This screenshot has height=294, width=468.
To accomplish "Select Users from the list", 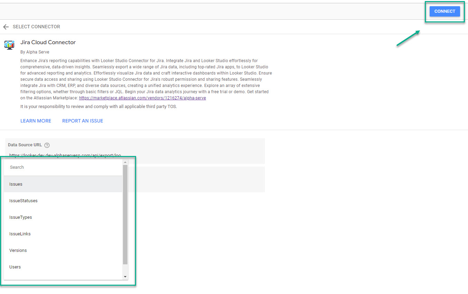I will [x=15, y=267].
